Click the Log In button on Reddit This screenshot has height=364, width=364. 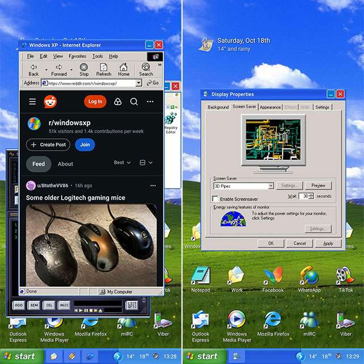click(x=95, y=101)
